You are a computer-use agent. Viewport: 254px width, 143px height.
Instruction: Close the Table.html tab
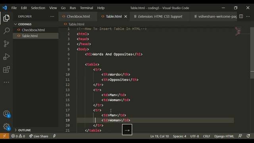coord(125,17)
